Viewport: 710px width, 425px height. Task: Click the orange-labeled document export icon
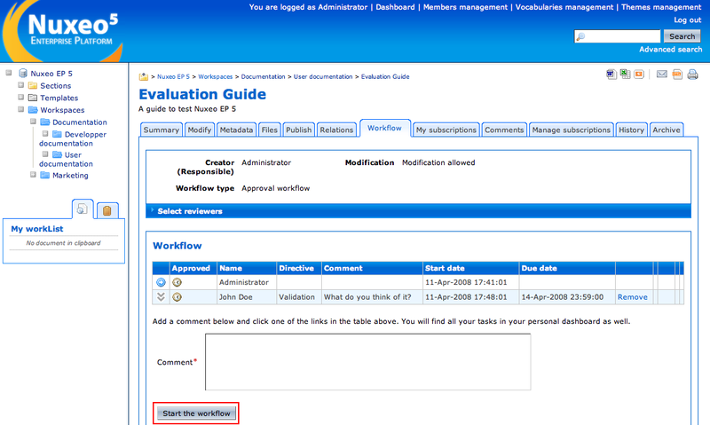pyautogui.click(x=677, y=75)
